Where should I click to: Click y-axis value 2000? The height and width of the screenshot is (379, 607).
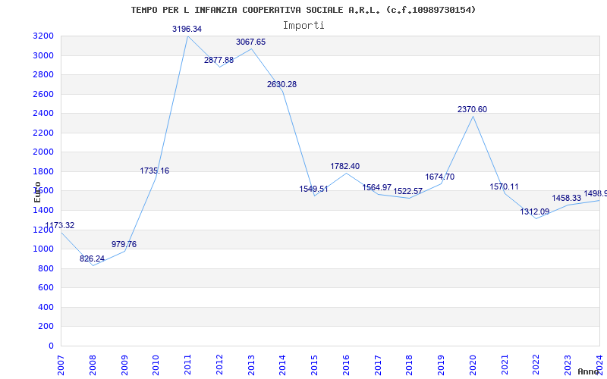pos(43,152)
